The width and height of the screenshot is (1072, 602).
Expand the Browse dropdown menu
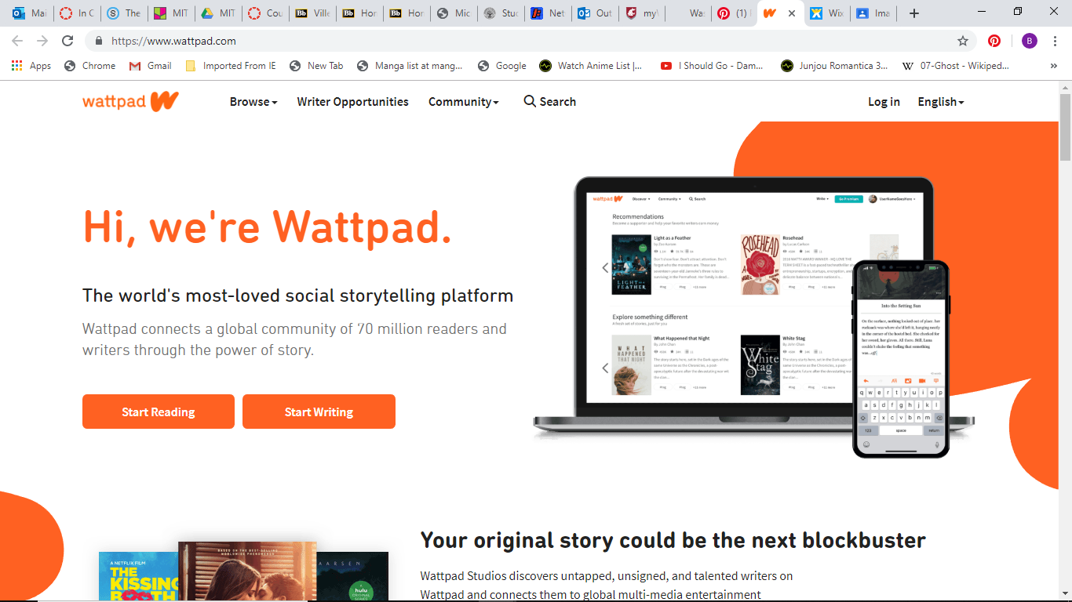(253, 101)
